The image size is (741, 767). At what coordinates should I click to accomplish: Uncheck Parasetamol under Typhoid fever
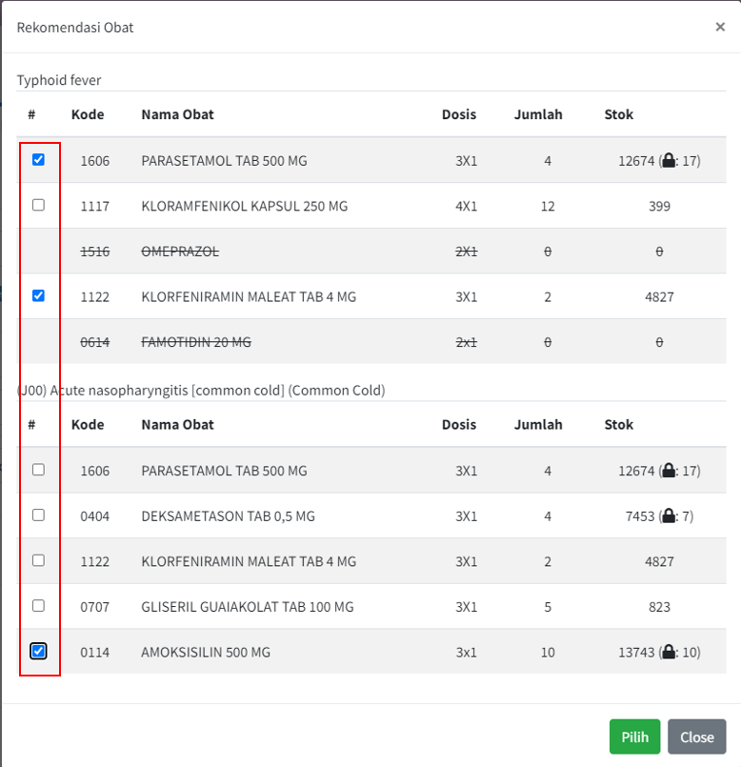[38, 160]
